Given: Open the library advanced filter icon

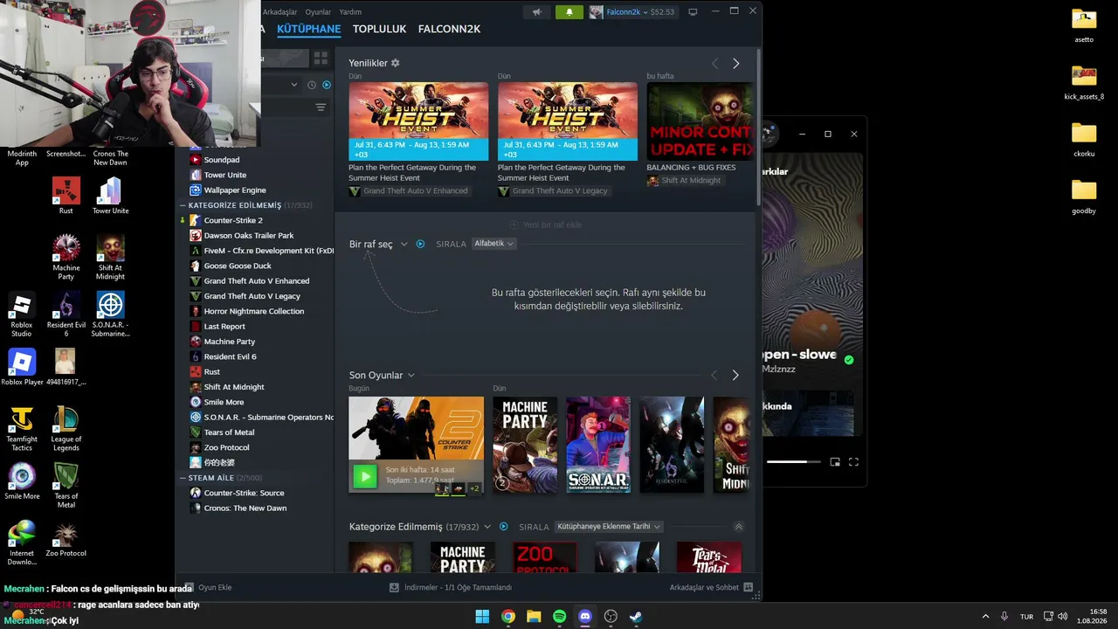Looking at the screenshot, I should 321,107.
